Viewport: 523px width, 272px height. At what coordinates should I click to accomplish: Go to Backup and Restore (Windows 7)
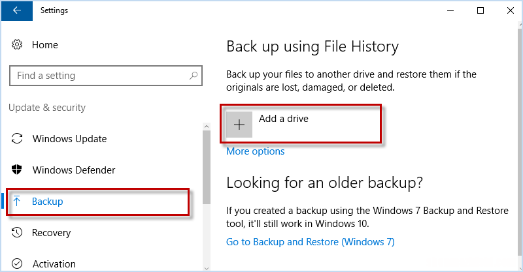(311, 242)
